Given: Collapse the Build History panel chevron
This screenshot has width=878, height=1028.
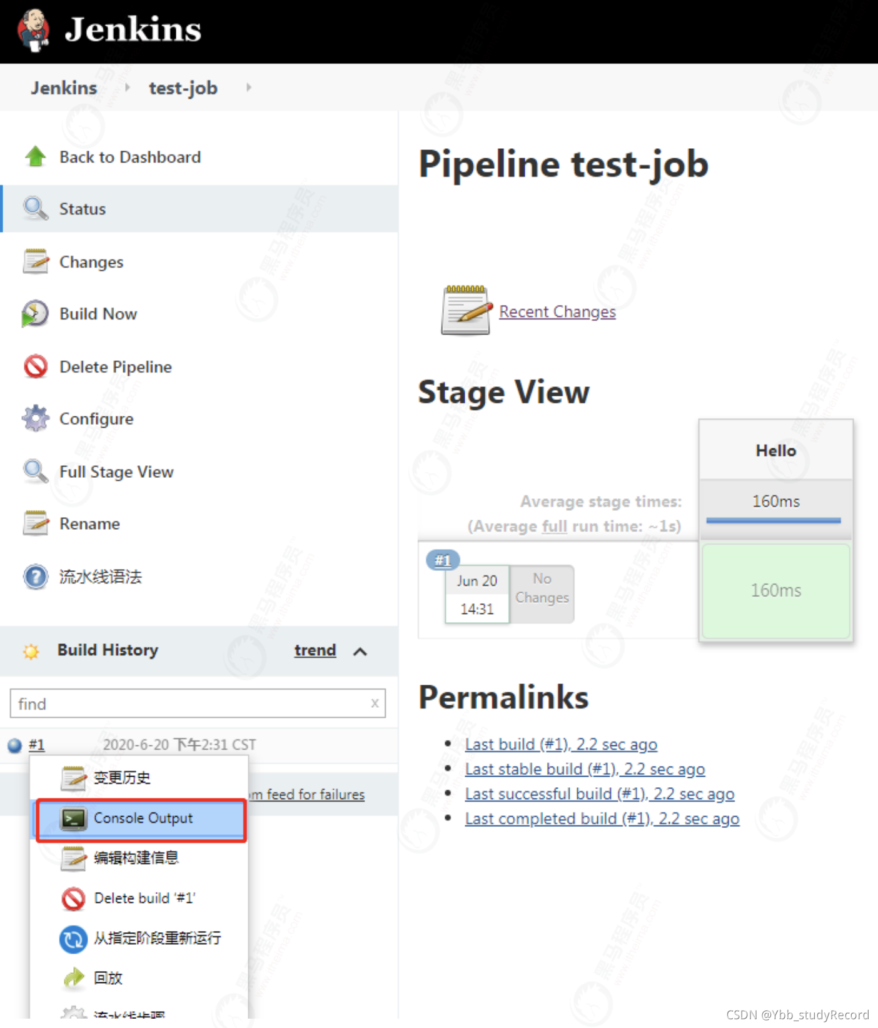Looking at the screenshot, I should tap(360, 652).
